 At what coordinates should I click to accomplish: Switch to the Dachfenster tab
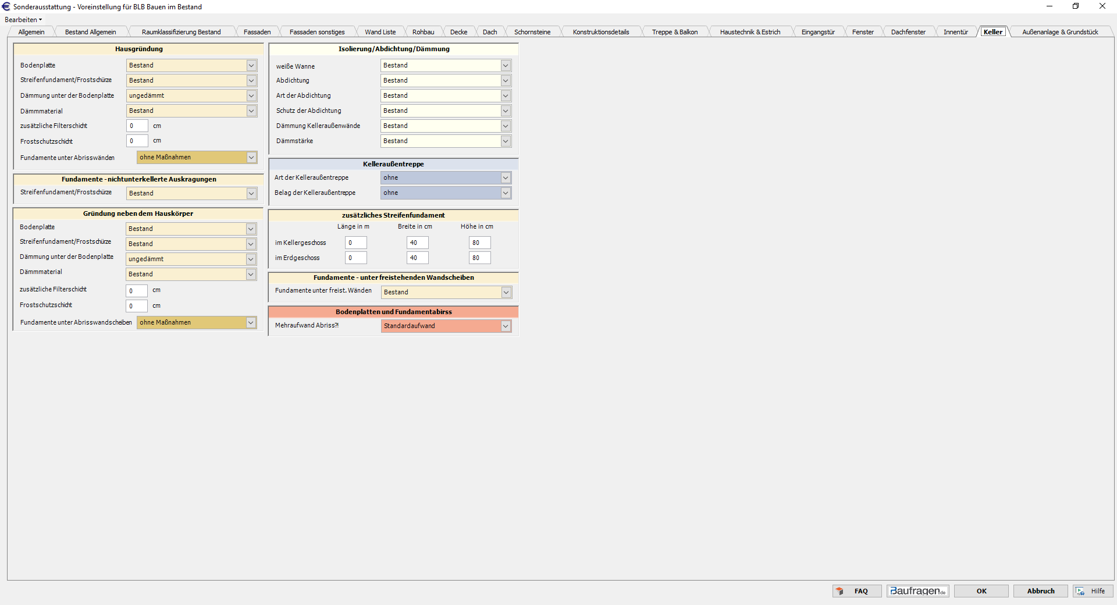(908, 32)
